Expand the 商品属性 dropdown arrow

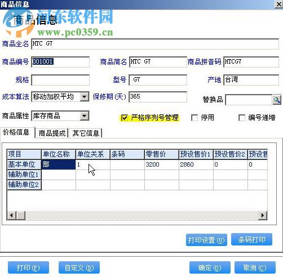click(85, 116)
